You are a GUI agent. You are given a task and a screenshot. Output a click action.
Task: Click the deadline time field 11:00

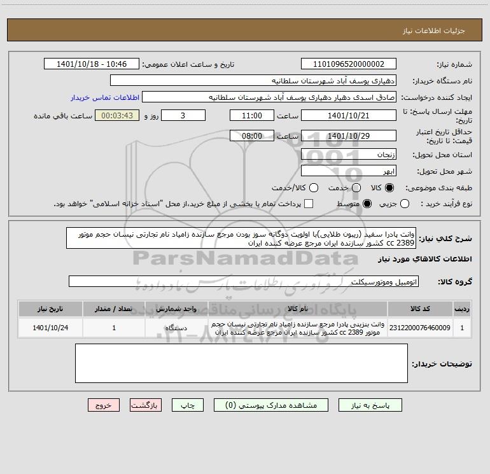coord(252,116)
